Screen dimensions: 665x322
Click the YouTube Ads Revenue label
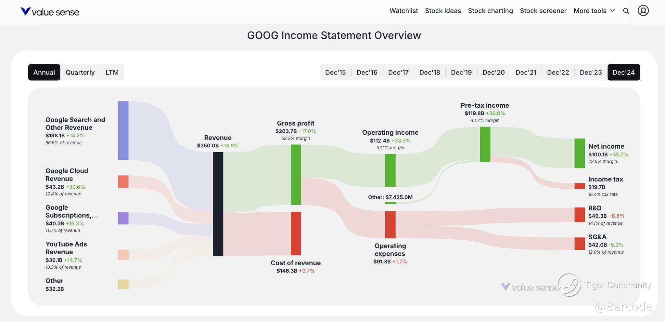pyautogui.click(x=66, y=248)
